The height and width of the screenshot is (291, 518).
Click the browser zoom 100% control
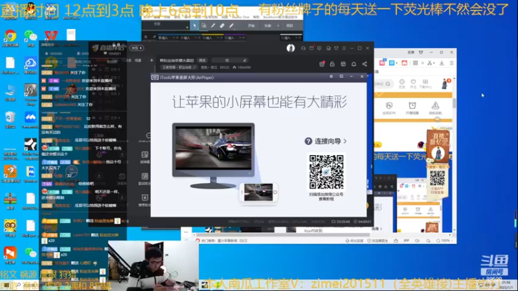pos(444,241)
